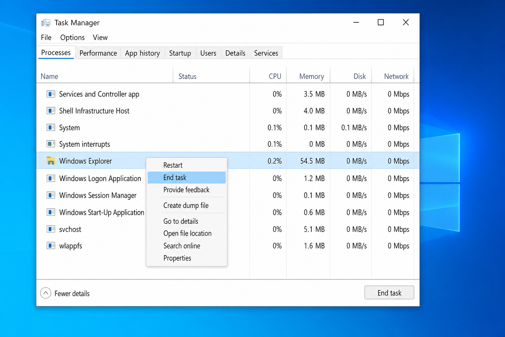Image resolution: width=505 pixels, height=337 pixels.
Task: Click the Fewer details label
Action: [x=72, y=294]
